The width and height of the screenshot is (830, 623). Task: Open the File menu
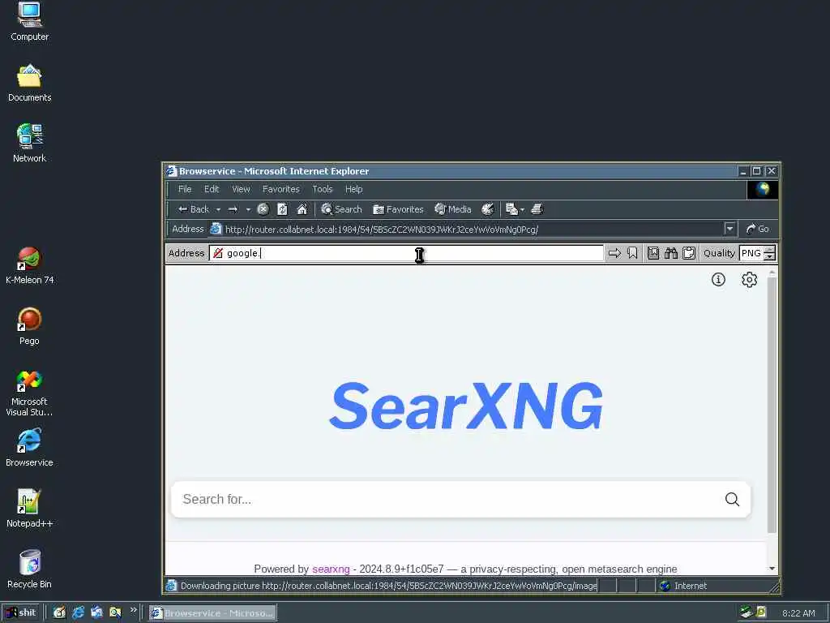click(185, 189)
